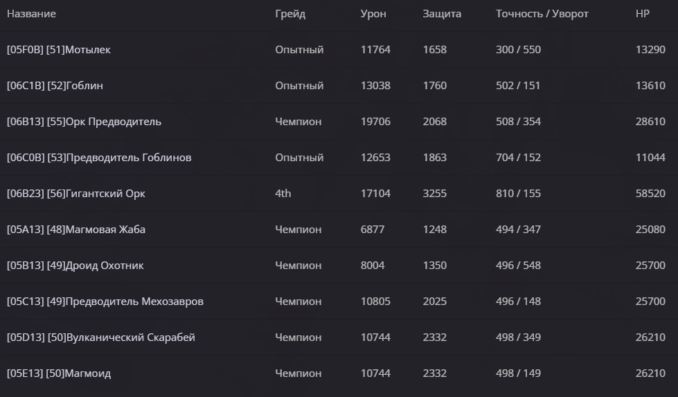Image resolution: width=678 pixels, height=397 pixels.
Task: Open the [49]Дроид Охотник entry
Action: point(339,265)
